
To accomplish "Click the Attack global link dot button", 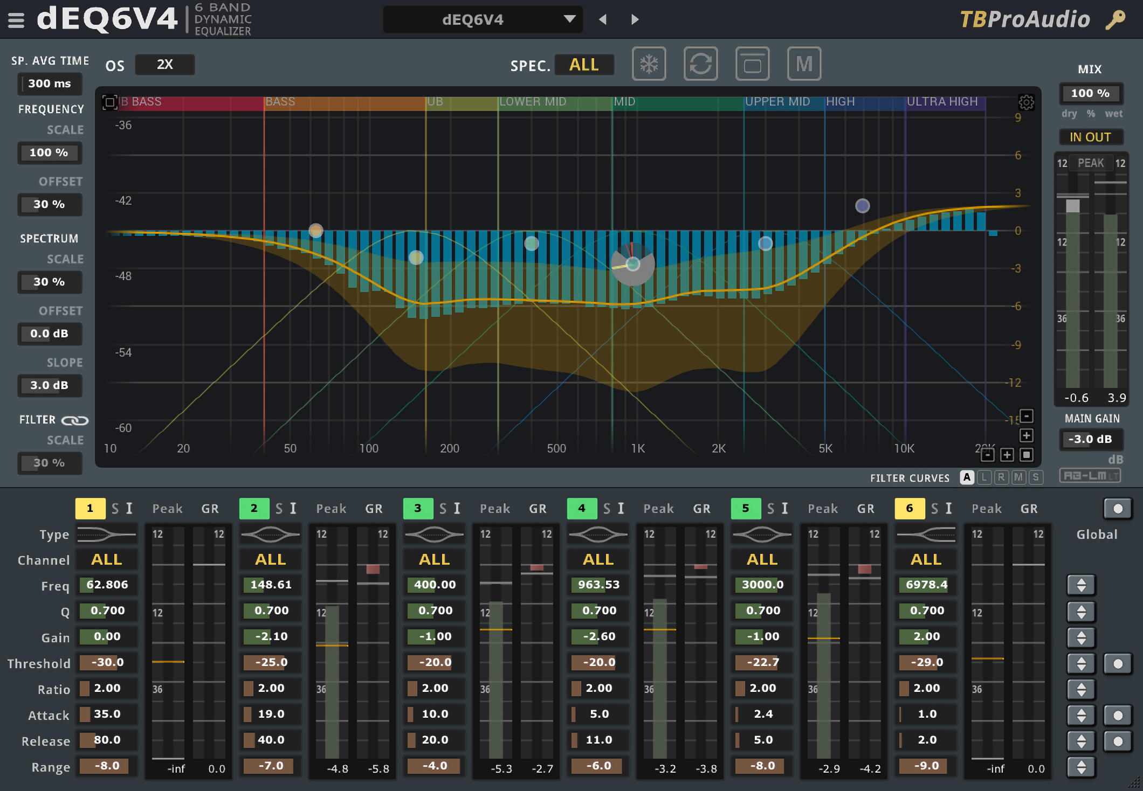I will 1118,715.
